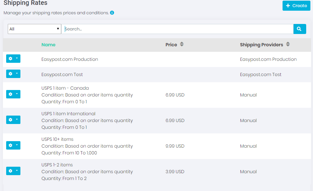This screenshot has width=313, height=191.
Task: Open gear menu for USPS 1-2 items
Action: pos(13,171)
